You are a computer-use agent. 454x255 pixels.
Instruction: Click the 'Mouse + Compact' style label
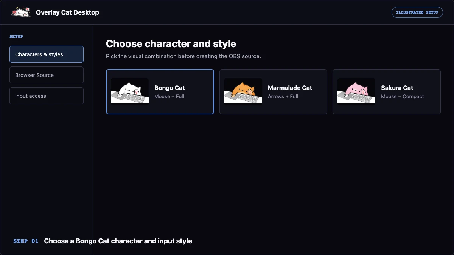pos(403,97)
